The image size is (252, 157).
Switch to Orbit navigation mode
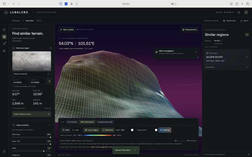(66, 130)
